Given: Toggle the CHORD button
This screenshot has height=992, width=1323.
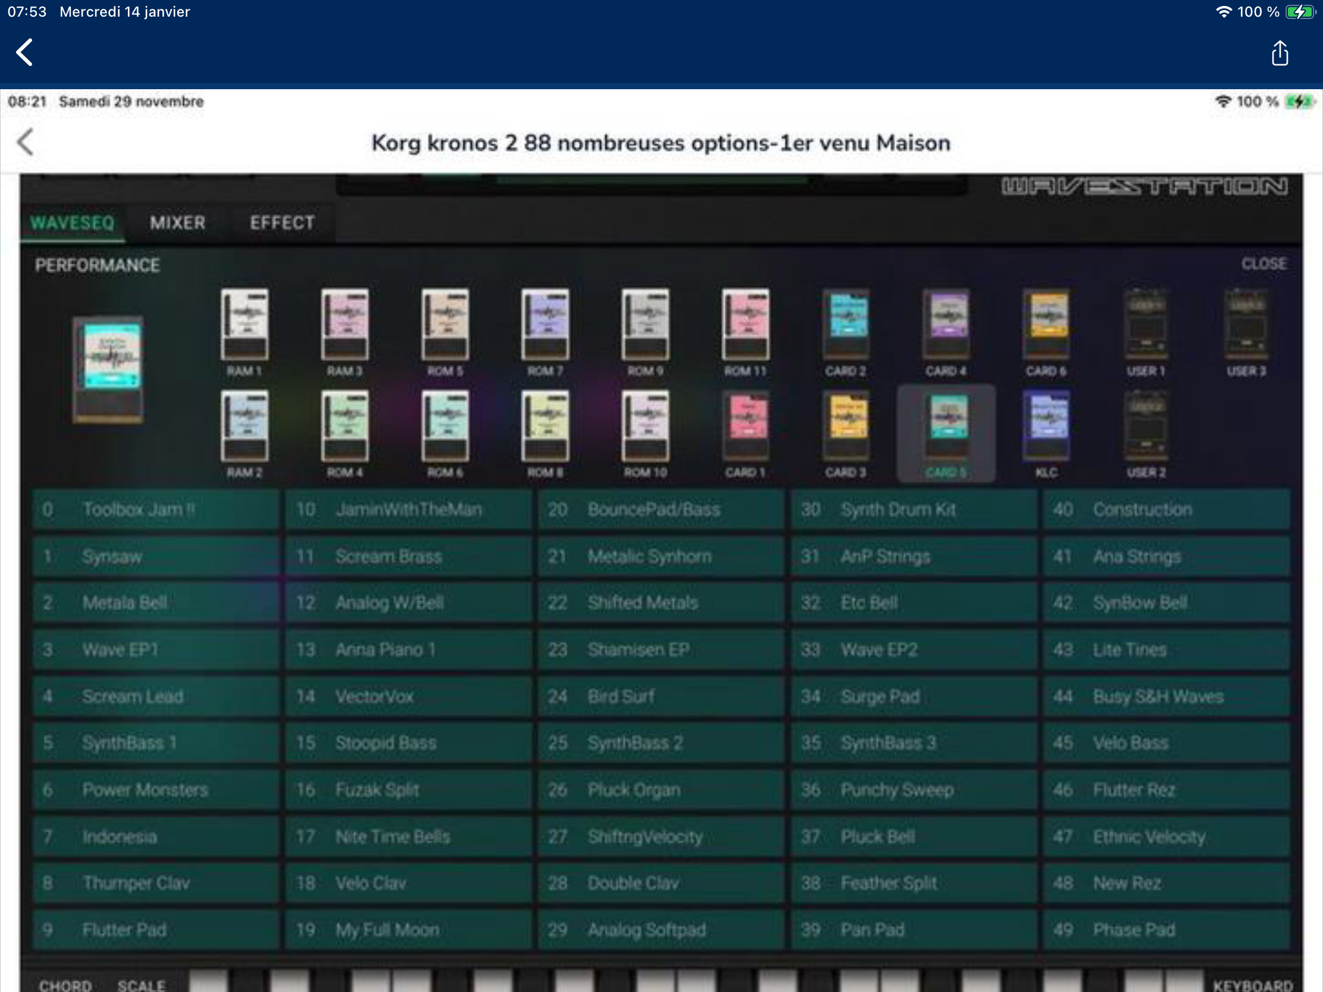Looking at the screenshot, I should [x=65, y=984].
